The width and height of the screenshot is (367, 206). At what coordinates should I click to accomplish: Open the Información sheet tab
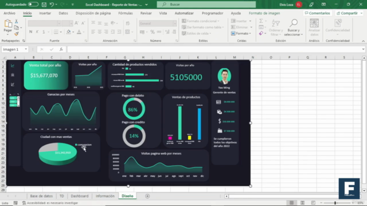(105, 196)
